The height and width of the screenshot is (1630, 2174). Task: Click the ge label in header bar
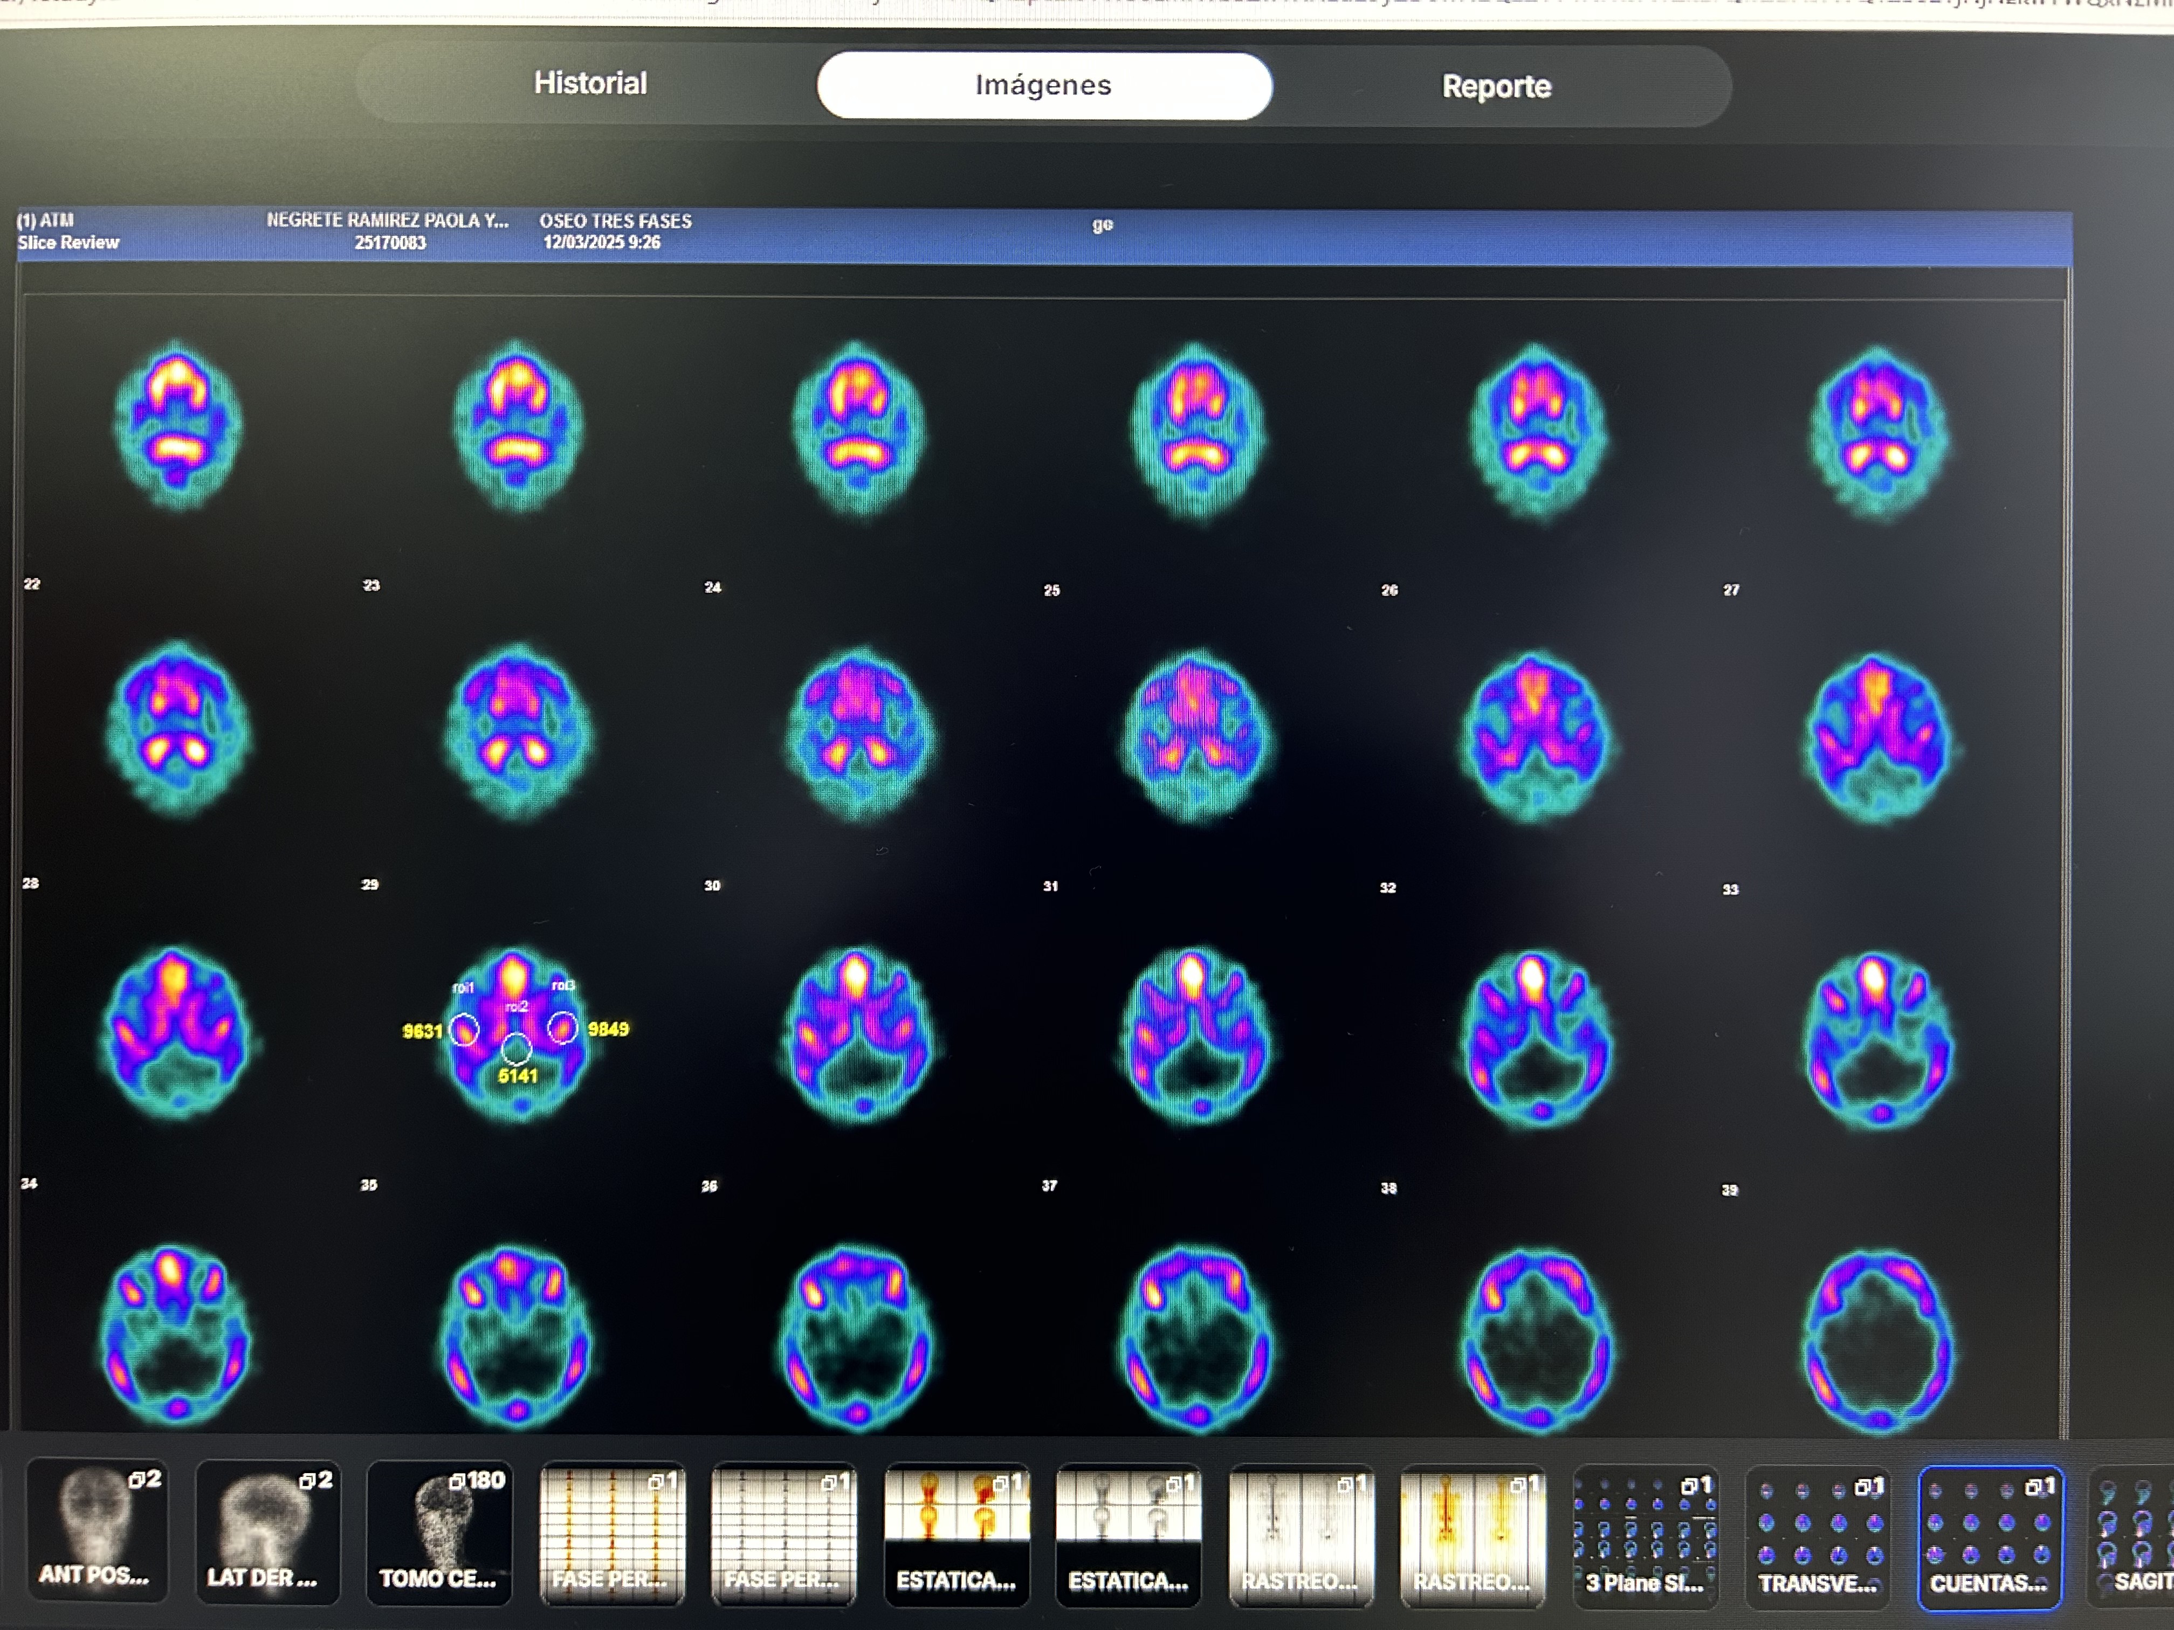click(x=1103, y=225)
